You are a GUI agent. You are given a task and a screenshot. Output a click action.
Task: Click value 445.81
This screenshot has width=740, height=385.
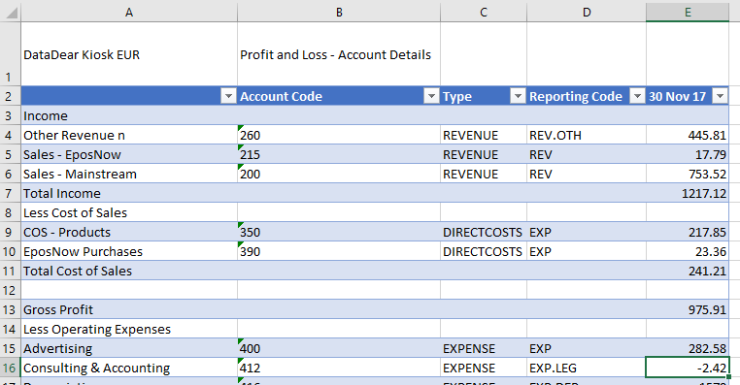coord(688,135)
